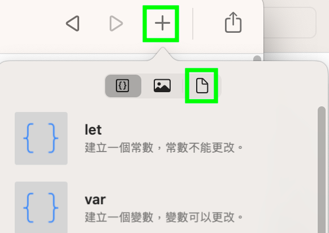Screen dimensions: 329x233
Task: Switch to the images library tab
Action: pos(162,85)
